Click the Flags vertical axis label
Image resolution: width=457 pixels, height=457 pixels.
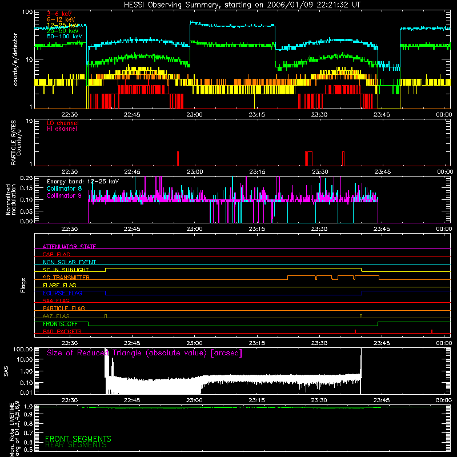coord(23,285)
